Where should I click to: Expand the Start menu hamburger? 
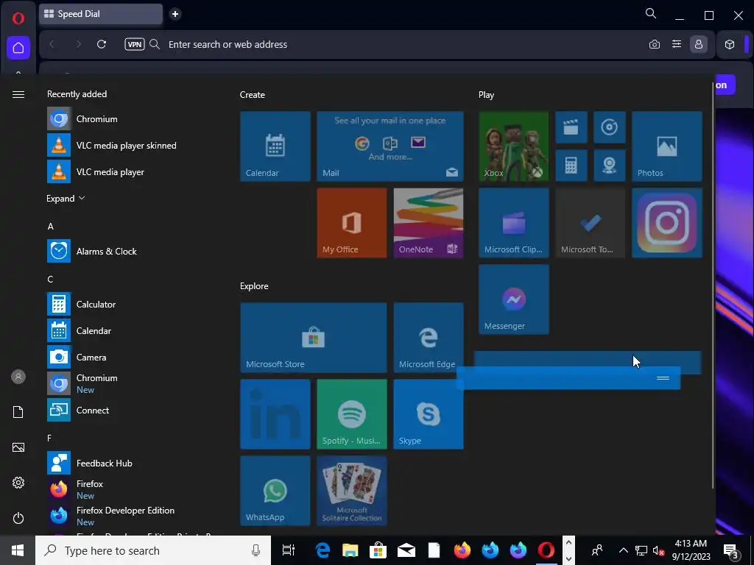pyautogui.click(x=18, y=95)
